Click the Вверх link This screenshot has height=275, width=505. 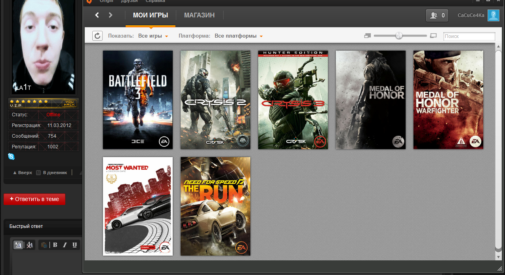23,173
